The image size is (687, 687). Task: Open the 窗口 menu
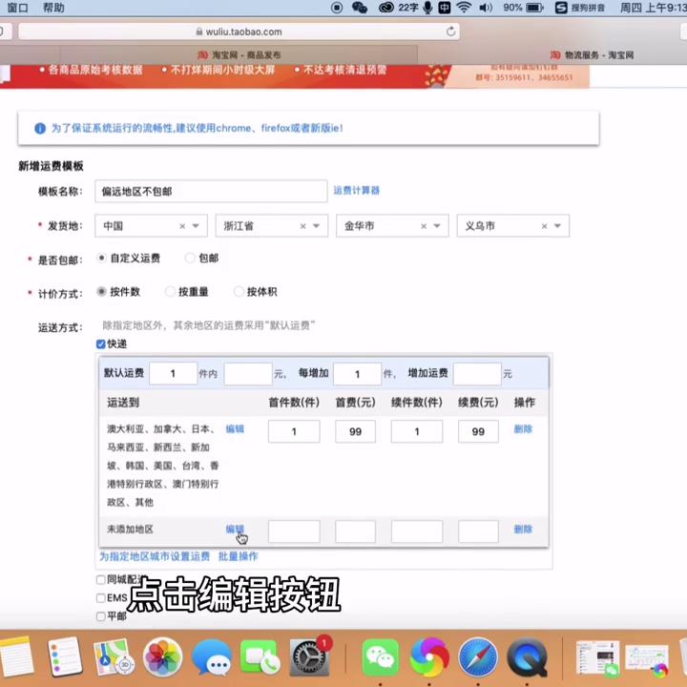[17, 8]
